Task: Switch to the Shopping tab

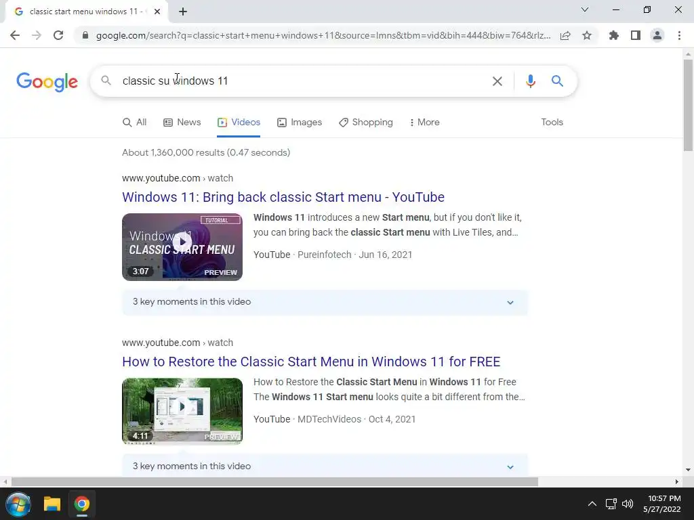Action: click(365, 123)
